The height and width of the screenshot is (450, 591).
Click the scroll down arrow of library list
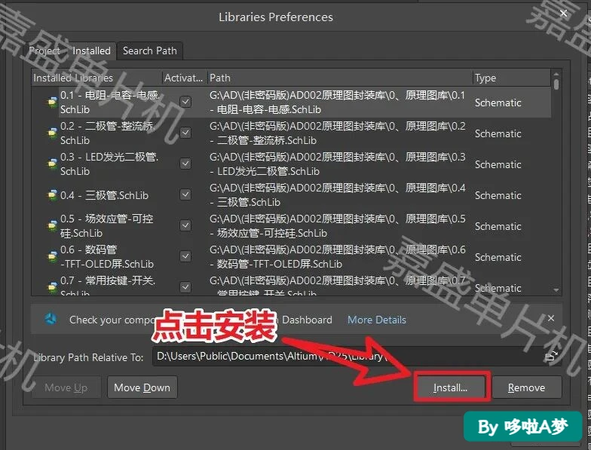556,289
